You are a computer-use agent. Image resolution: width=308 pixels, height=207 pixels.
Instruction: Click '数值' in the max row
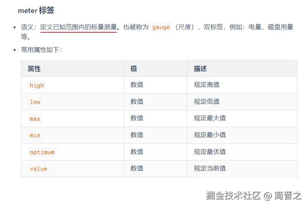tap(137, 118)
